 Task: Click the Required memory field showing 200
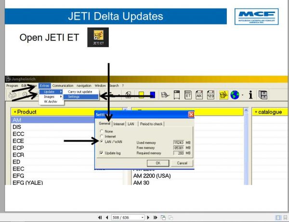(x=179, y=153)
